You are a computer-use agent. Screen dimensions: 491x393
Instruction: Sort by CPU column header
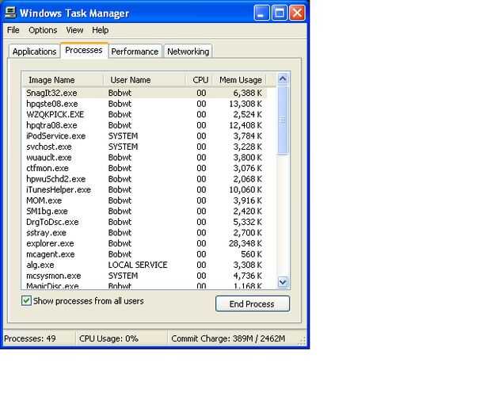tap(199, 80)
